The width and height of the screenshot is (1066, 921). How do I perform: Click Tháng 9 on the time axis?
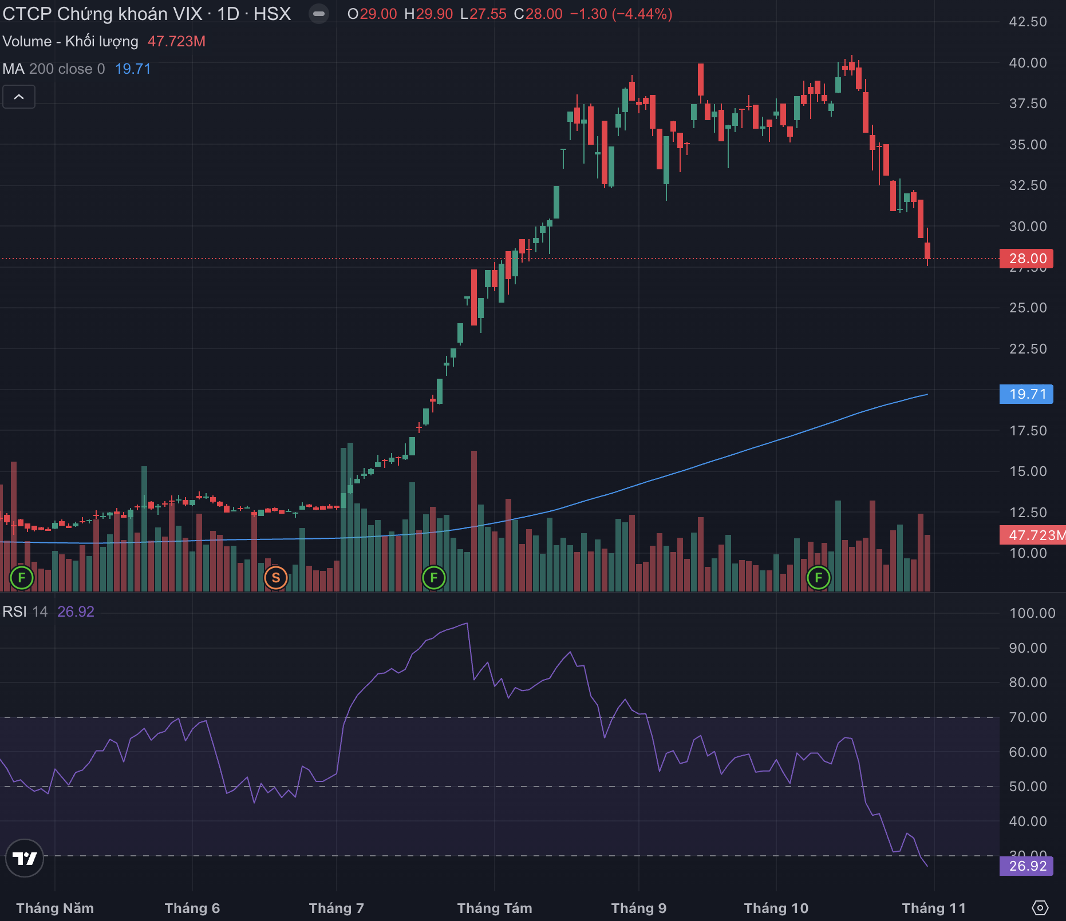(x=638, y=908)
